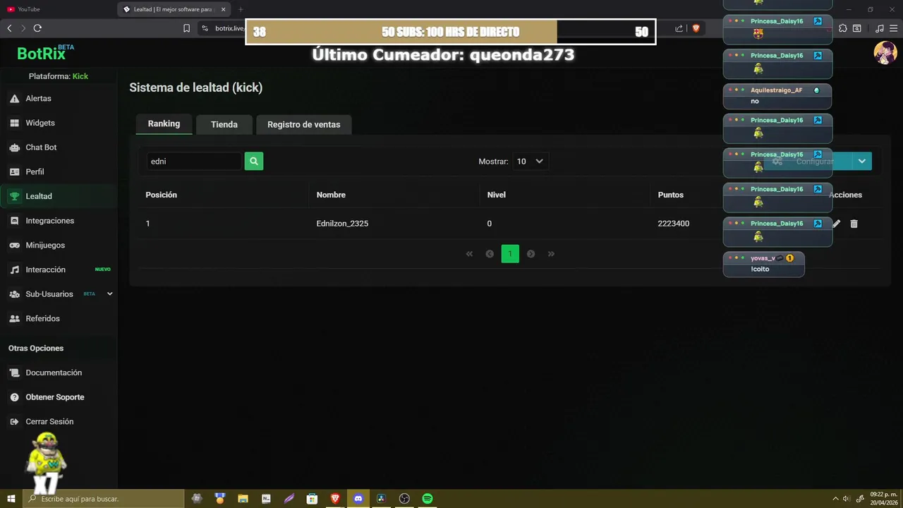The height and width of the screenshot is (508, 903).
Task: Go back in the browser
Action: click(x=9, y=28)
